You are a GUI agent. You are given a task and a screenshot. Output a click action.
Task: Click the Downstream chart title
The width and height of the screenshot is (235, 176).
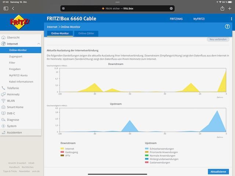click(116, 64)
